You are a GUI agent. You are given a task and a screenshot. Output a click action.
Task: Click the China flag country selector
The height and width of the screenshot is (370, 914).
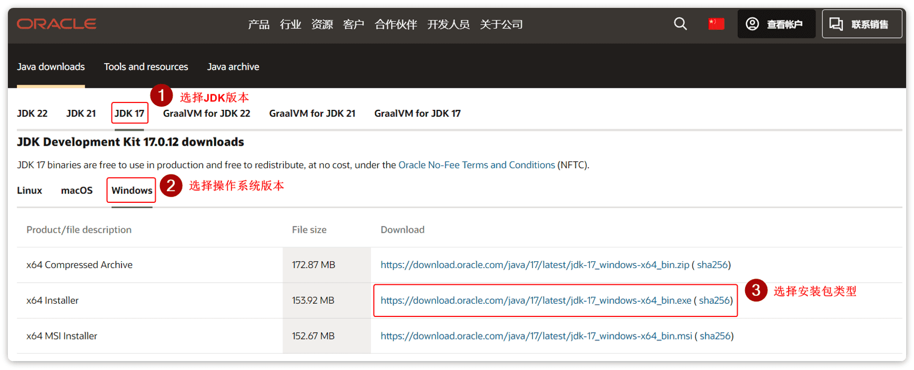point(716,24)
